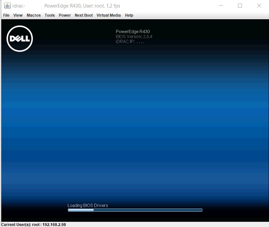269x227 pixels.
Task: Open the Help menu
Action: pos(129,15)
